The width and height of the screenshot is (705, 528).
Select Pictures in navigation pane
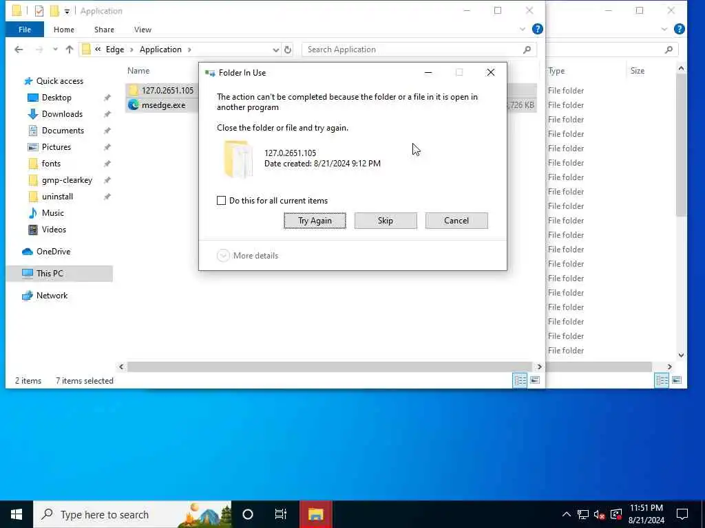(56, 147)
